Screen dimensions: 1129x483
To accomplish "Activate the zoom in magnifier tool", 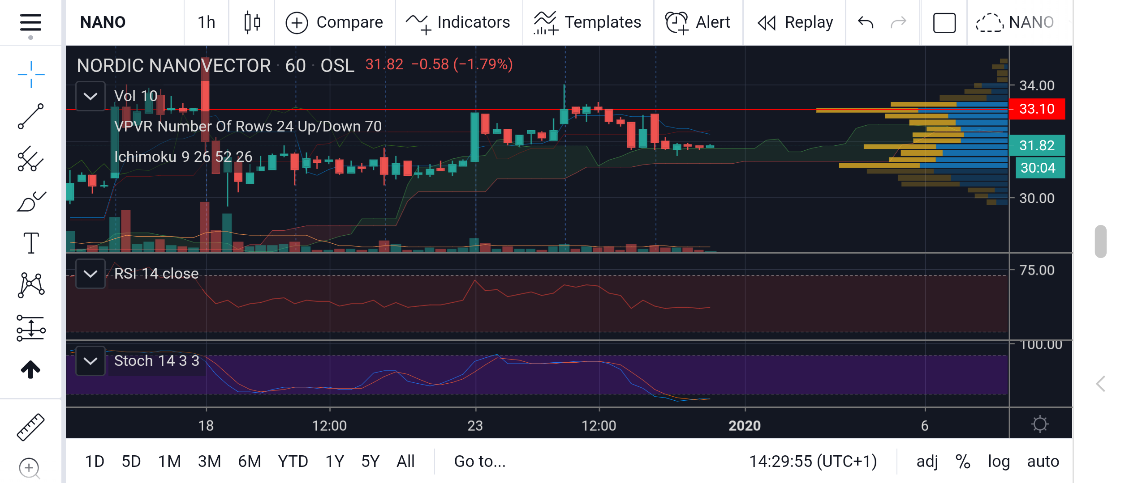I will 30,468.
